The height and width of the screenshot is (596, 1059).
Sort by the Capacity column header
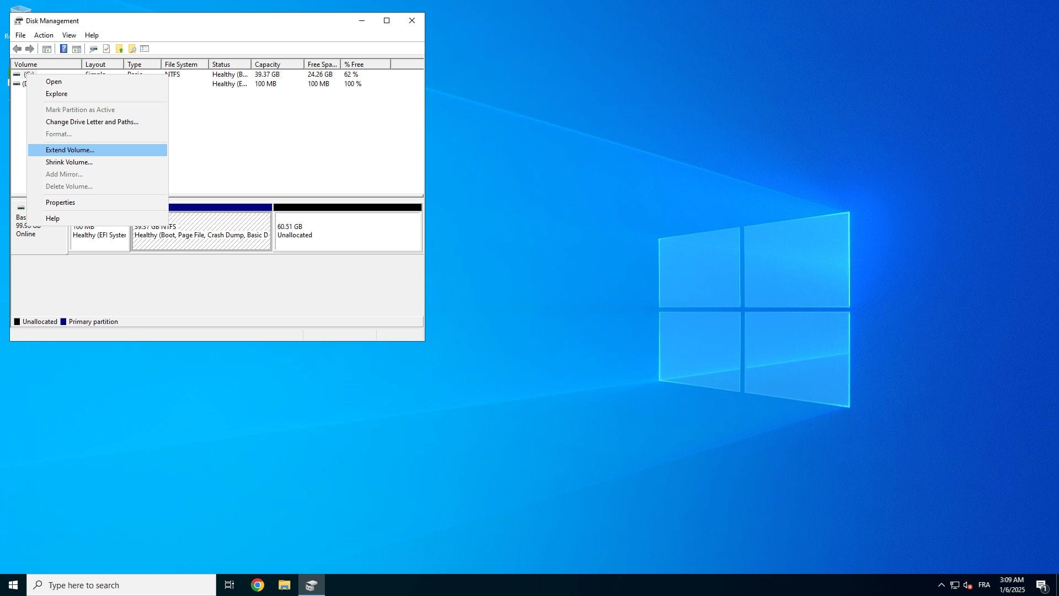(277, 65)
